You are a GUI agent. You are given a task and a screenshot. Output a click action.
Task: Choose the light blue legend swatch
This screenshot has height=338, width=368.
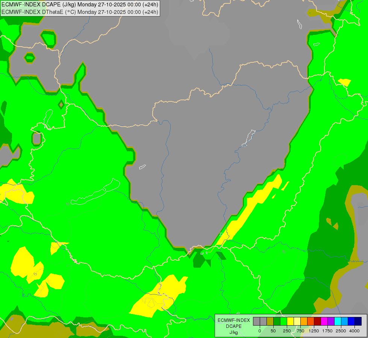[x=345, y=321]
